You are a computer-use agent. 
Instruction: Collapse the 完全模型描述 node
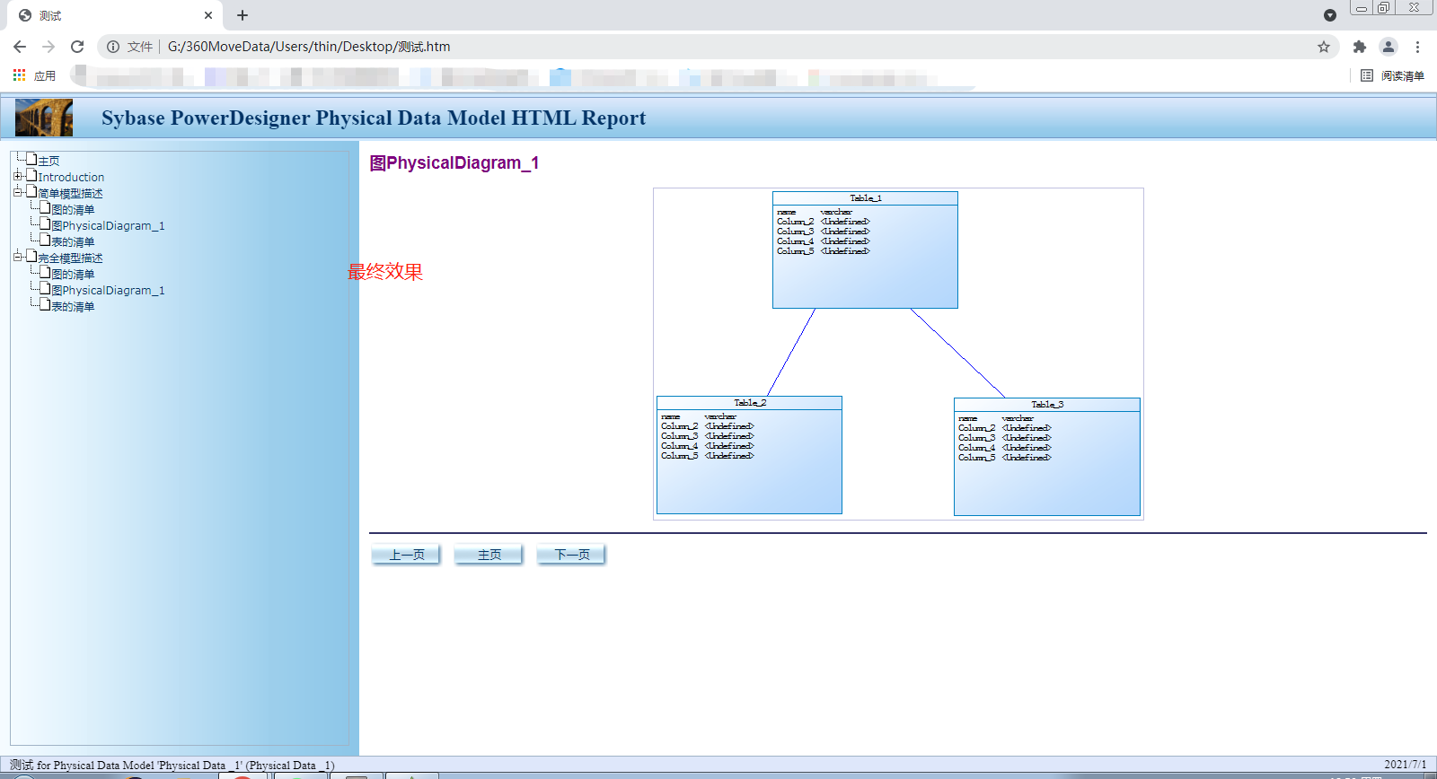point(18,257)
